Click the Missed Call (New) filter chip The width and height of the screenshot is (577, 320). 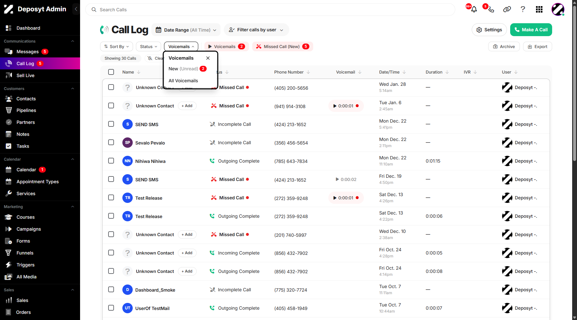click(283, 46)
